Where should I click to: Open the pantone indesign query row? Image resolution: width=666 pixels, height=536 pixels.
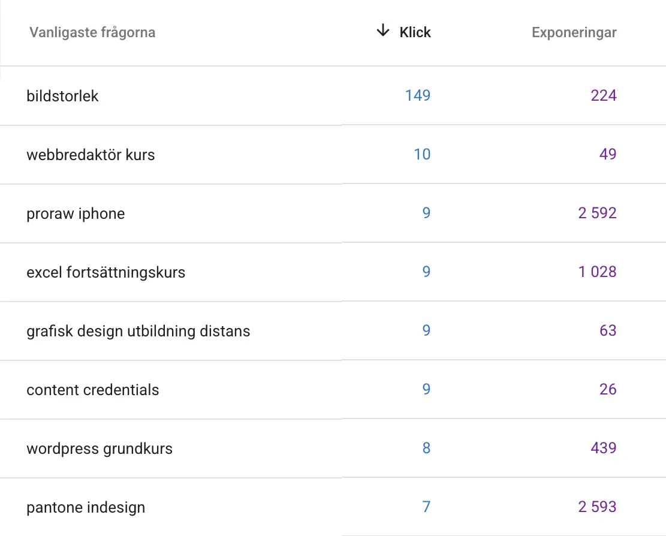point(333,507)
